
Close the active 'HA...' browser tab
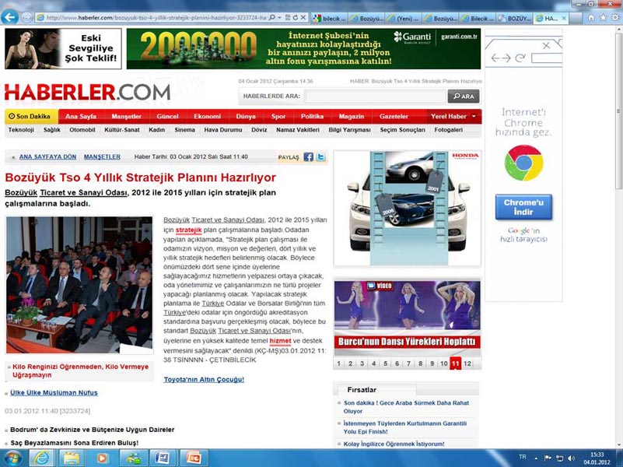click(x=564, y=18)
